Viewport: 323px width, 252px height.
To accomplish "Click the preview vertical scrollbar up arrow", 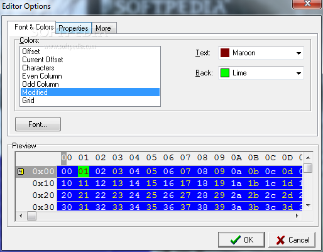I will tap(308, 158).
